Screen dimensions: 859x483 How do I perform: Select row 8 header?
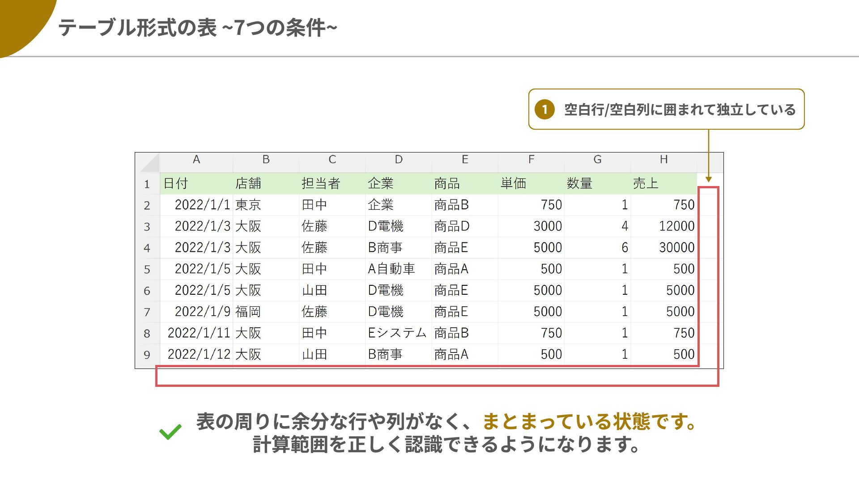click(147, 333)
